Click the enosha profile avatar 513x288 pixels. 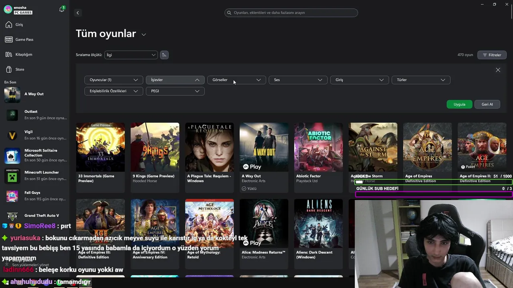8,9
